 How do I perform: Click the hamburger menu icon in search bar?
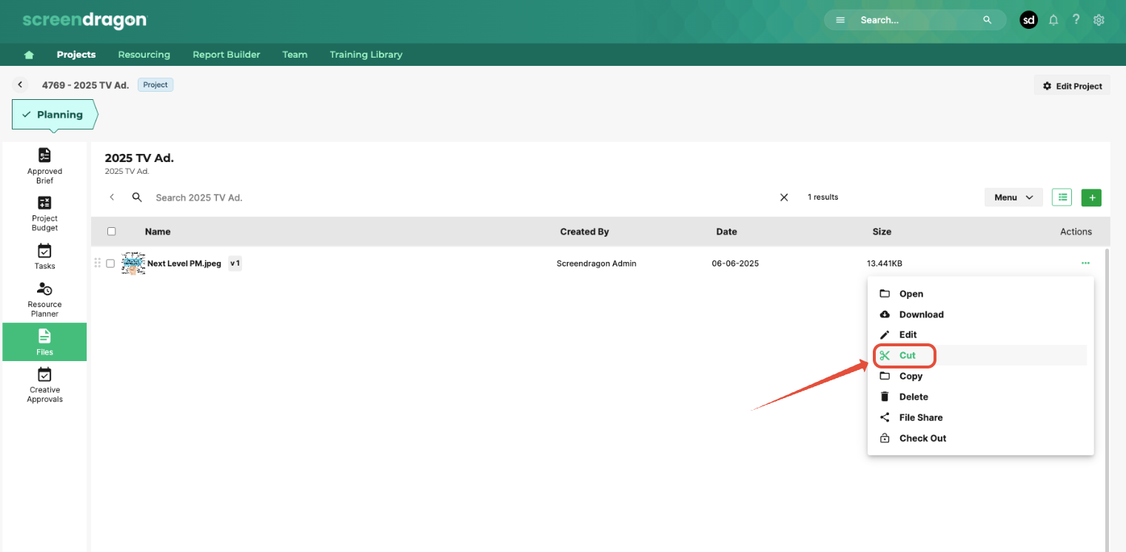click(840, 20)
